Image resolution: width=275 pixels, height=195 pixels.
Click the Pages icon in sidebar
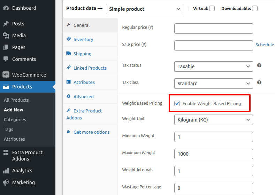click(x=6, y=47)
